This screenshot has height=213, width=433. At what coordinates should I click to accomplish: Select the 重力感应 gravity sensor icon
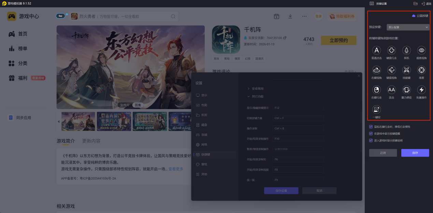click(x=406, y=90)
